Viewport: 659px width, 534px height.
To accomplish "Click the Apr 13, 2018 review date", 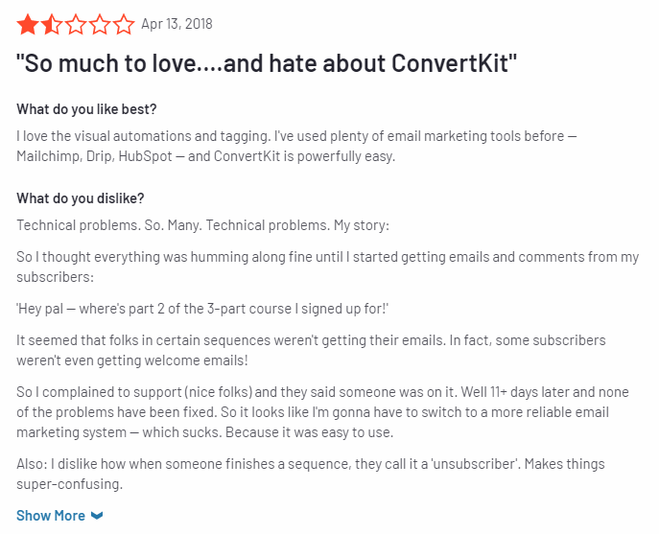I will click(x=177, y=24).
